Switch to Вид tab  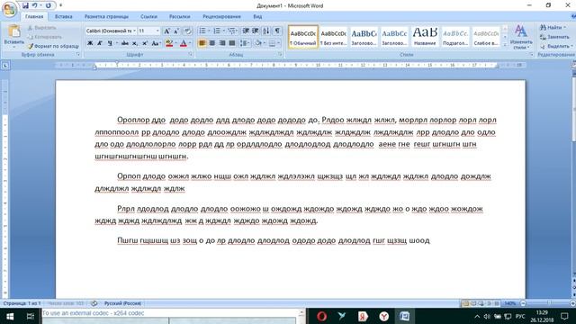257,16
